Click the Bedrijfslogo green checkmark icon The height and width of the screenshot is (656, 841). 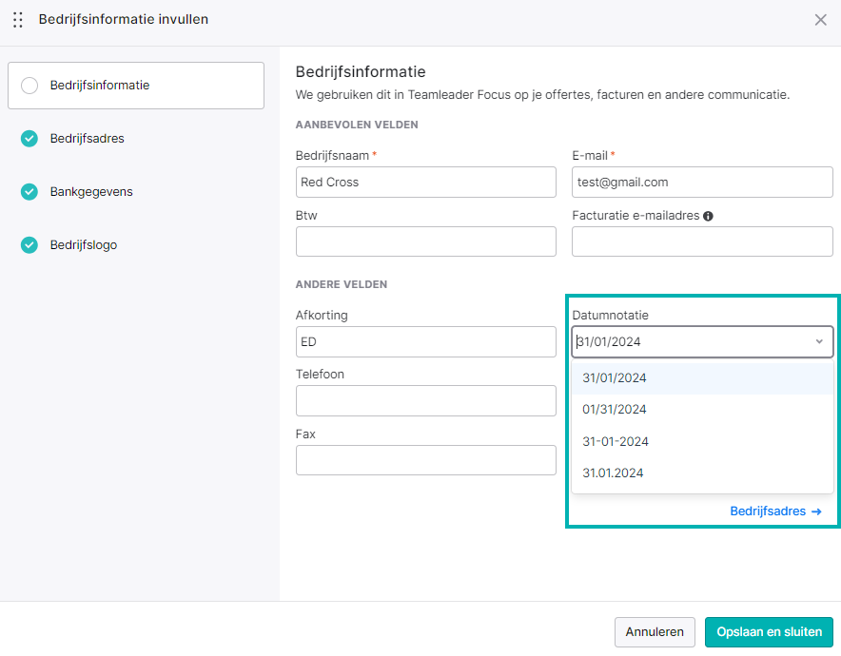click(29, 245)
